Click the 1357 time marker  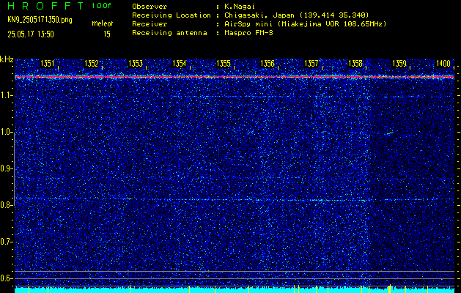[311, 64]
